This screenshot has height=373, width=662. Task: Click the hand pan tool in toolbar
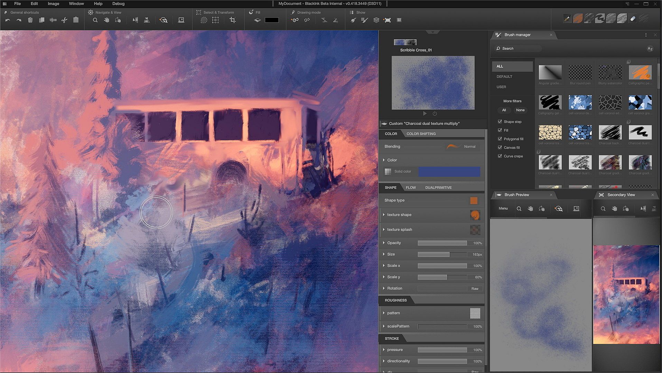(x=106, y=20)
